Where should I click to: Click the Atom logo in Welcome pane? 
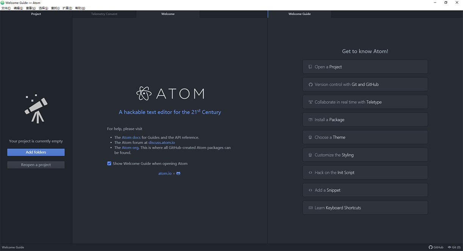[x=144, y=94]
